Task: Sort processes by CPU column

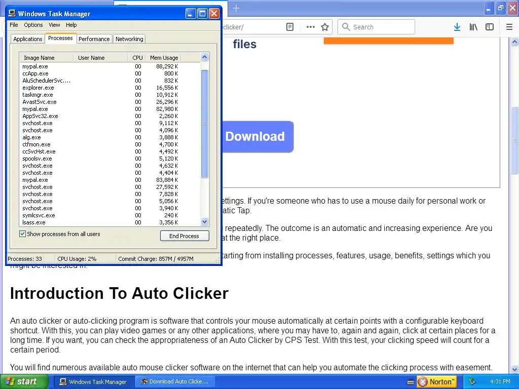Action: 137,58
